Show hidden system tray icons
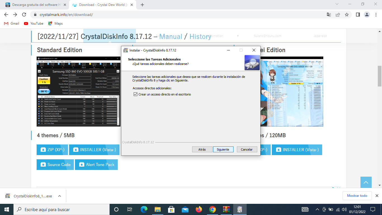 pyautogui.click(x=317, y=209)
